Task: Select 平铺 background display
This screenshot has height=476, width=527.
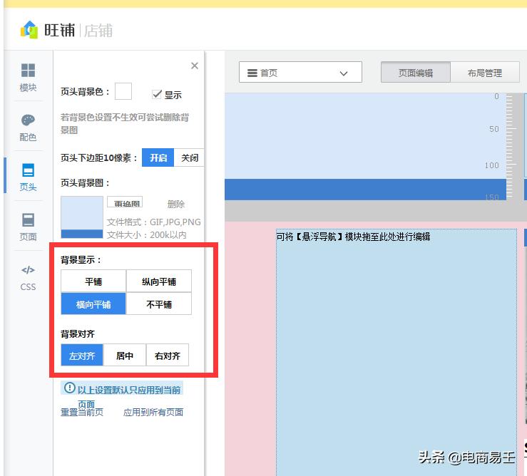Action: 93,281
